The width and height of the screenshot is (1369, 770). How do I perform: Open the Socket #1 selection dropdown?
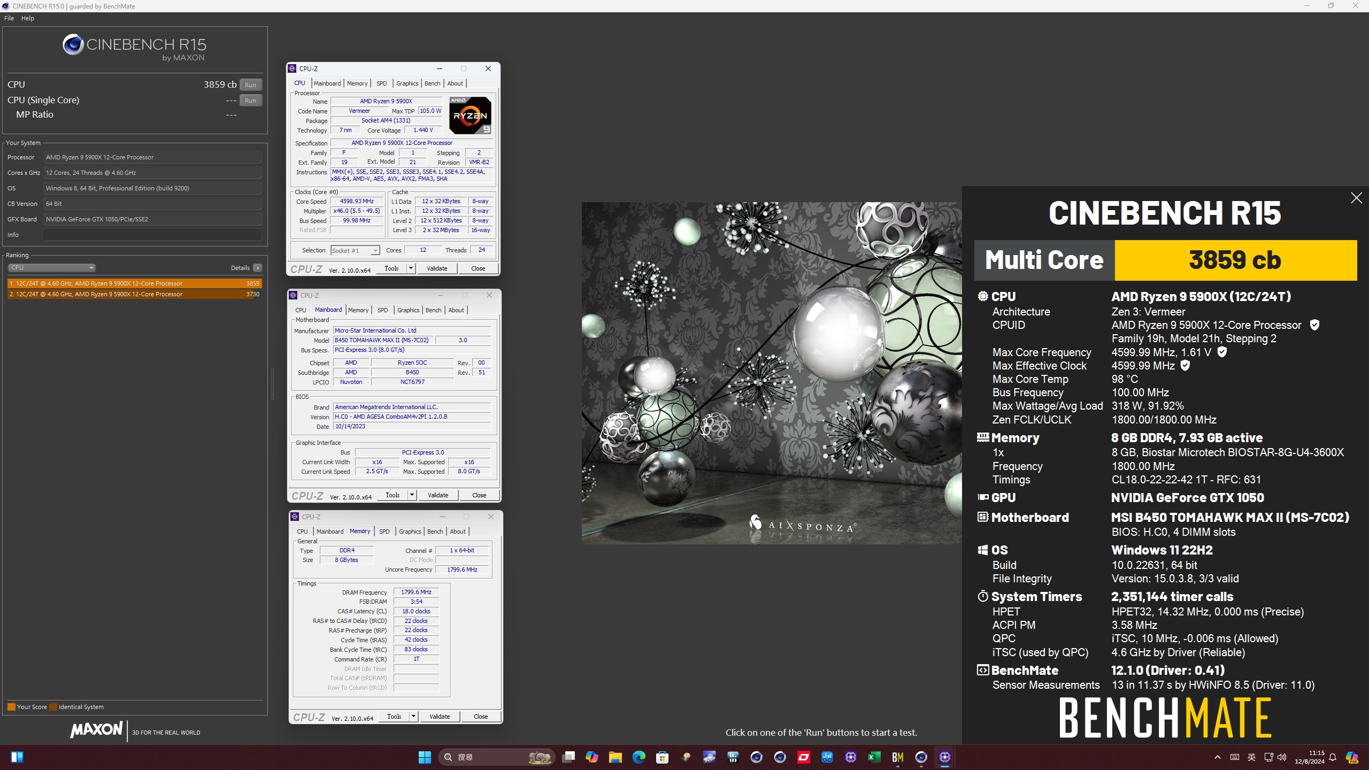click(x=355, y=250)
